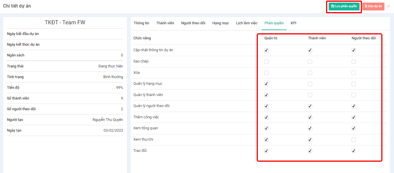This screenshot has width=394, height=173.
Task: Open the KPI tab
Action: tap(293, 23)
